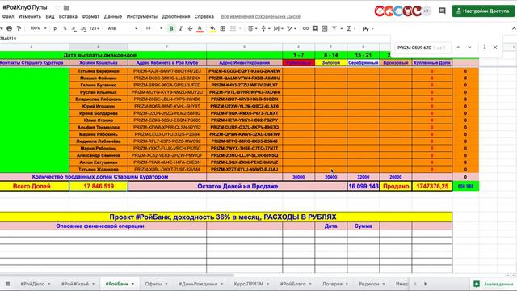Toggle bold formatting

click(x=171, y=29)
